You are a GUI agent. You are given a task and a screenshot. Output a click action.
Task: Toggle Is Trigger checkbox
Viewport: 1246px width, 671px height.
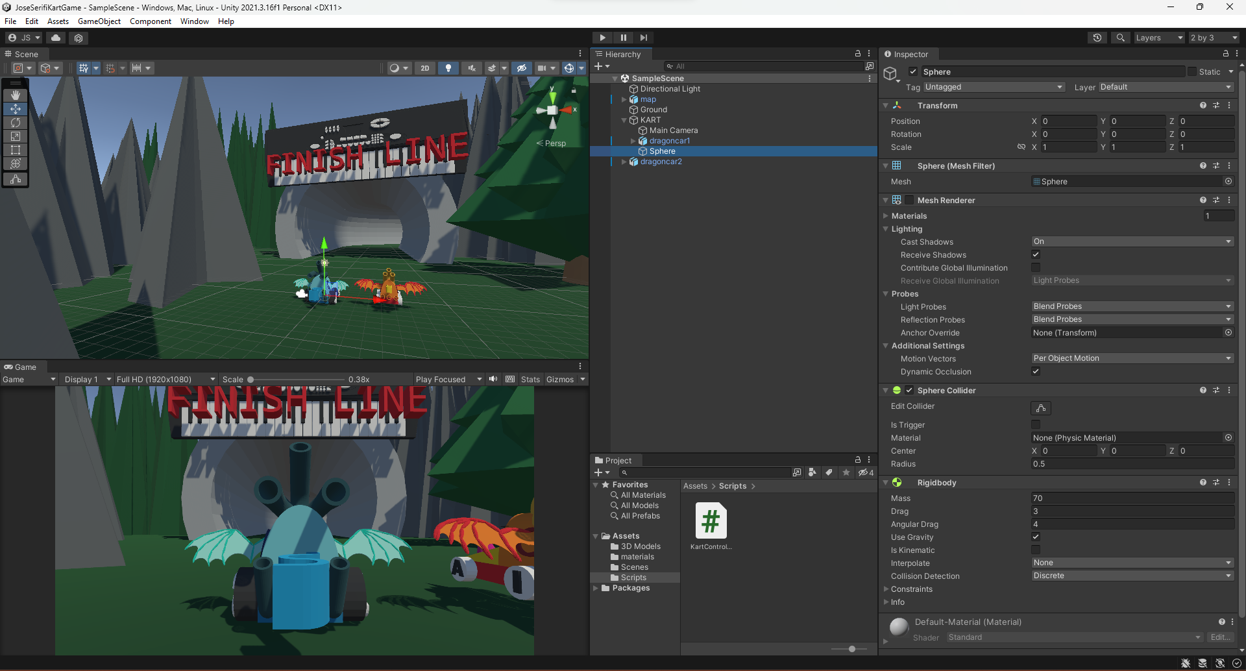tap(1036, 424)
